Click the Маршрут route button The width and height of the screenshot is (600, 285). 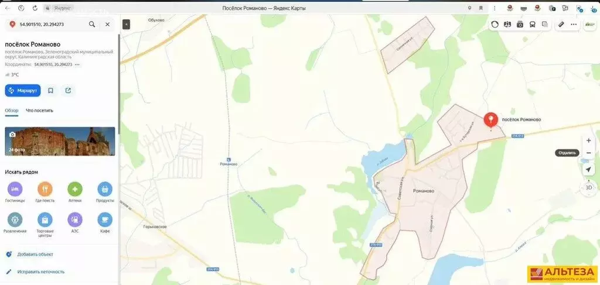point(22,91)
